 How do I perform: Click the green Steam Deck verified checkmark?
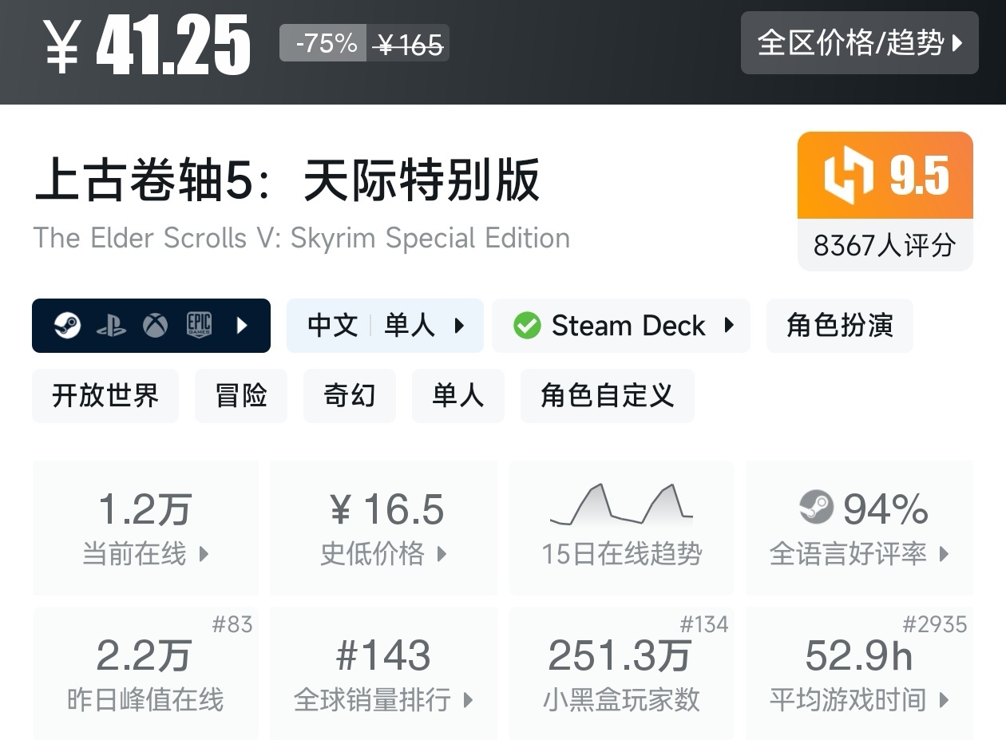(x=527, y=326)
